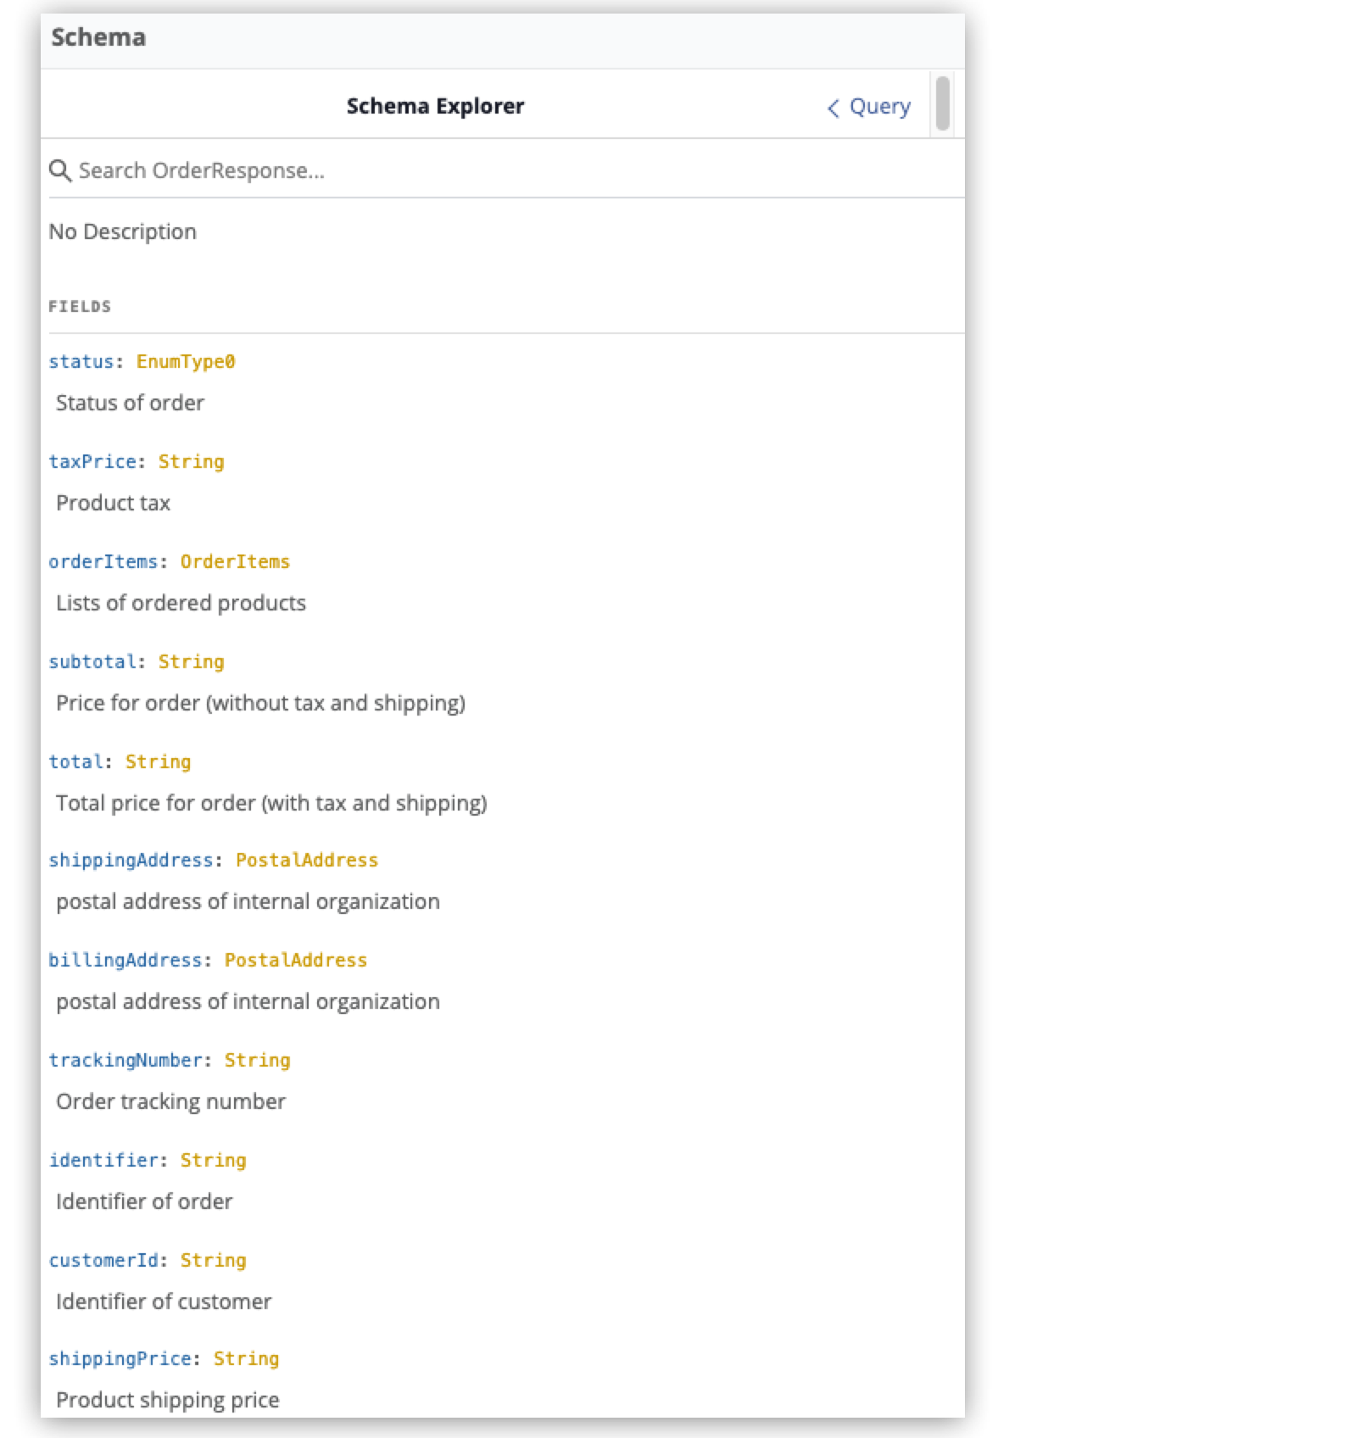Open the subtotal field
Screen dimensions: 1355x1438
(92, 662)
